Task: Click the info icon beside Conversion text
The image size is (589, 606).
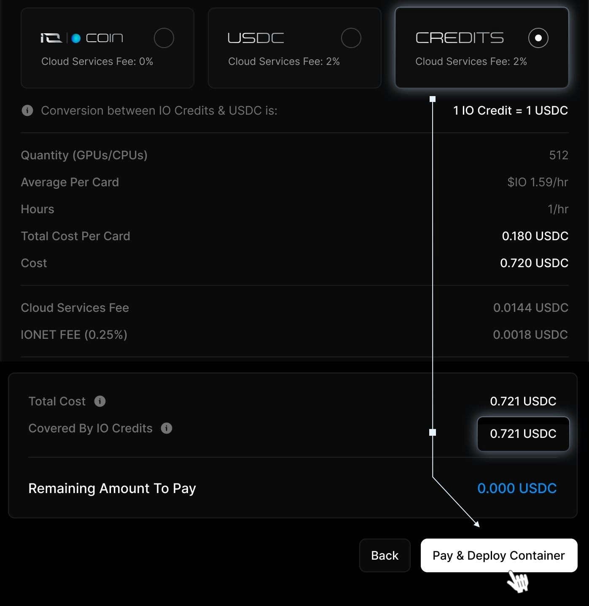Action: 27,110
